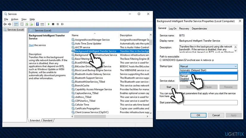Open the blue Help toolbar icon

37,24
